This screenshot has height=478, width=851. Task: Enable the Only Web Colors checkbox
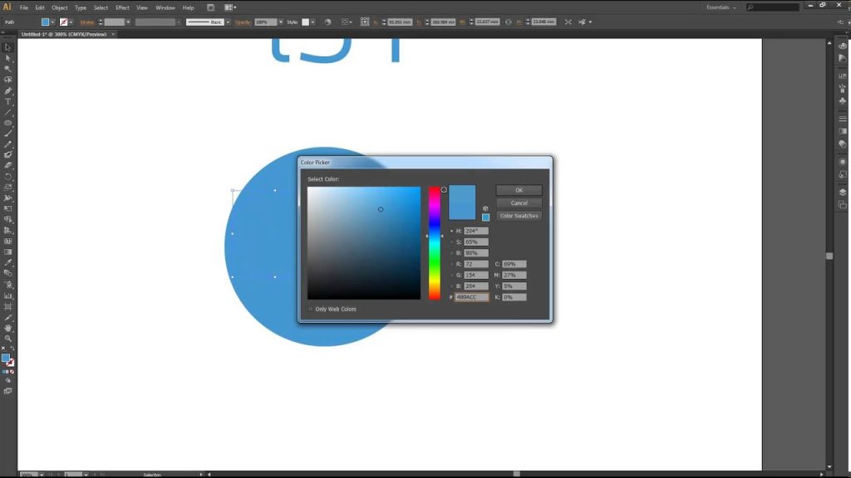click(x=311, y=309)
